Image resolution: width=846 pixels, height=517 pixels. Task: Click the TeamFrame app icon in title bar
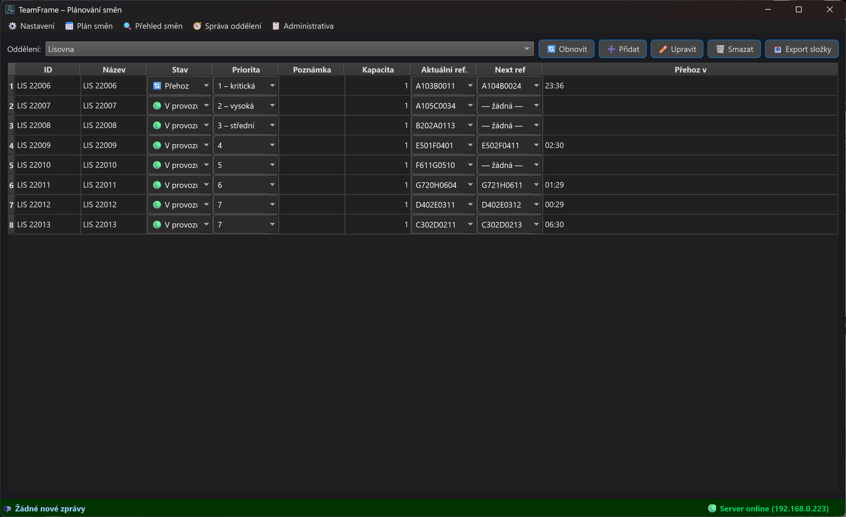[x=10, y=10]
